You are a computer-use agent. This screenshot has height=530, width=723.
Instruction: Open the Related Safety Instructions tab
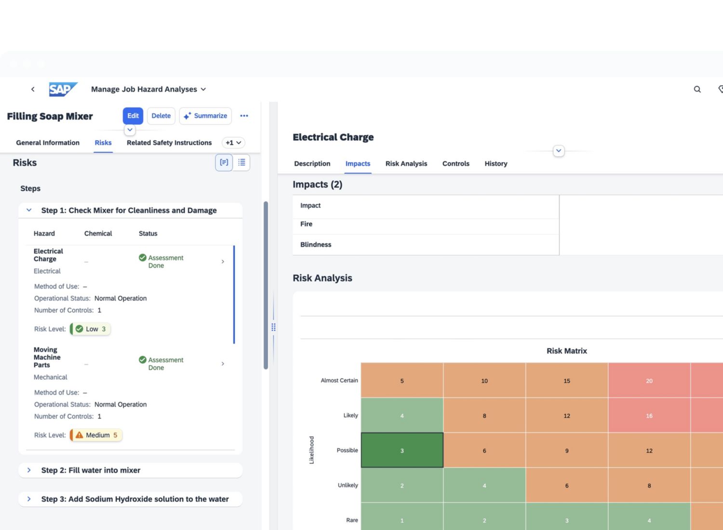[169, 143]
